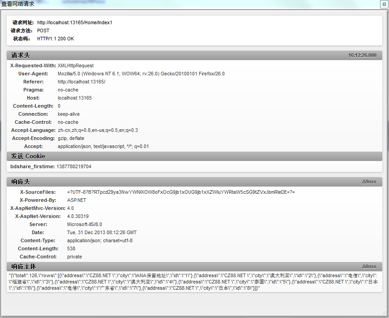Image resolution: width=389 pixels, height=318 pixels.
Task: Click the POST request method value
Action: 43,30
